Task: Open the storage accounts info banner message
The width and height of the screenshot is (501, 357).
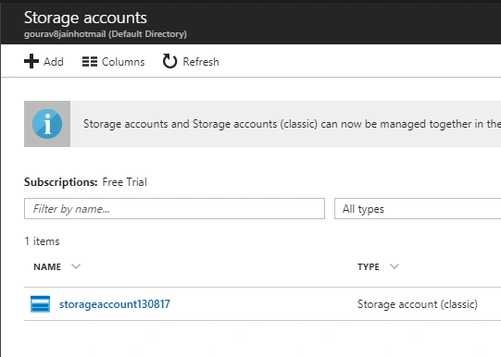Action: point(292,124)
